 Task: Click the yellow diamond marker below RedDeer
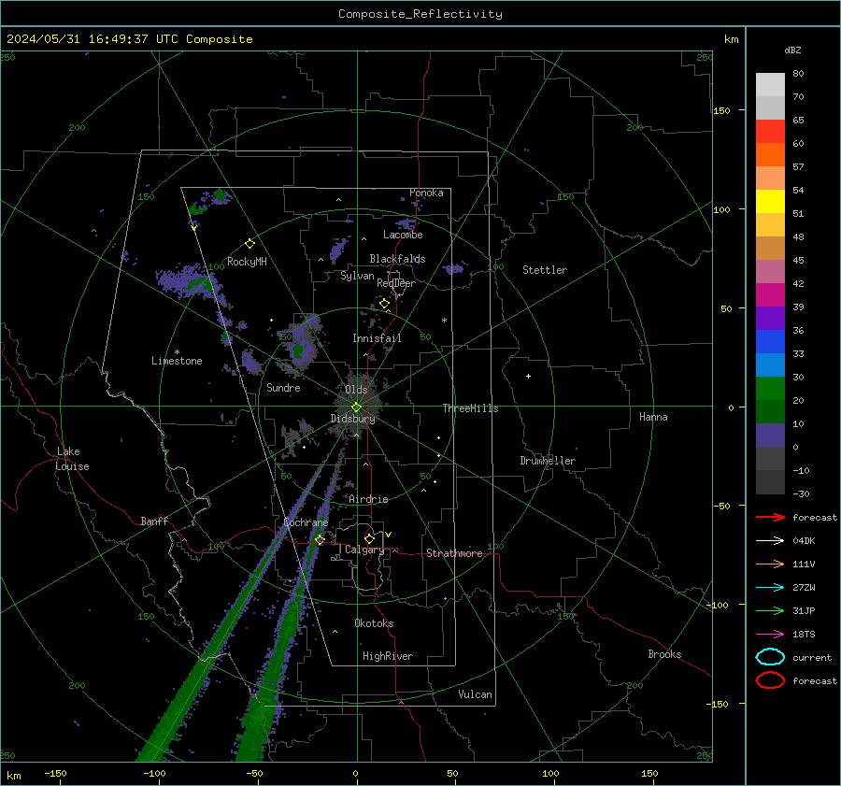coord(384,304)
